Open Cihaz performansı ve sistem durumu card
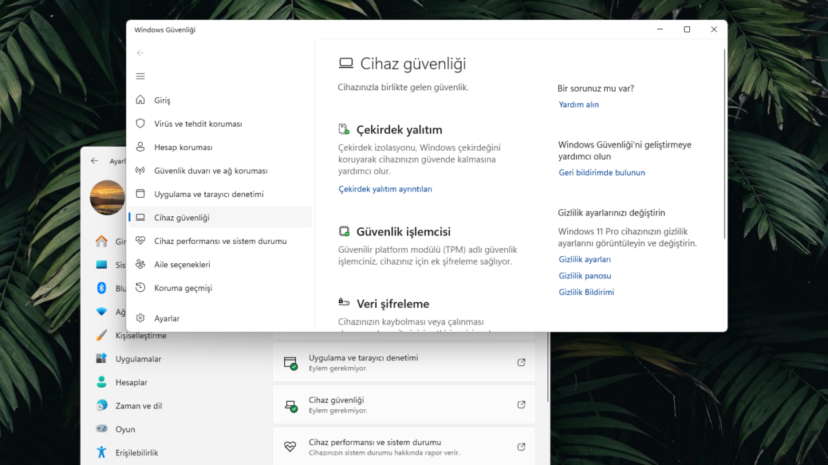The height and width of the screenshot is (465, 828). pos(404,446)
